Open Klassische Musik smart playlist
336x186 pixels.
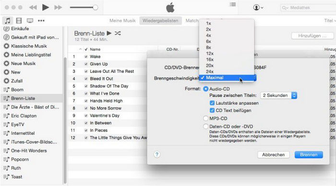coord(31,46)
